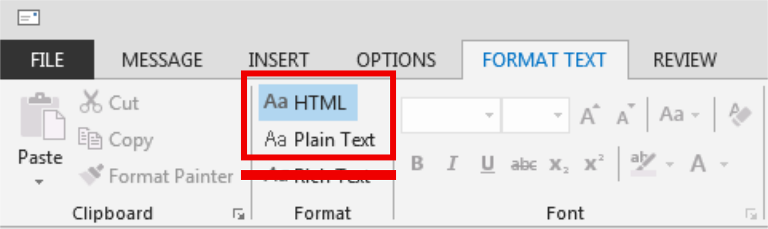Click the Clear Formatting eraser icon

pos(740,114)
